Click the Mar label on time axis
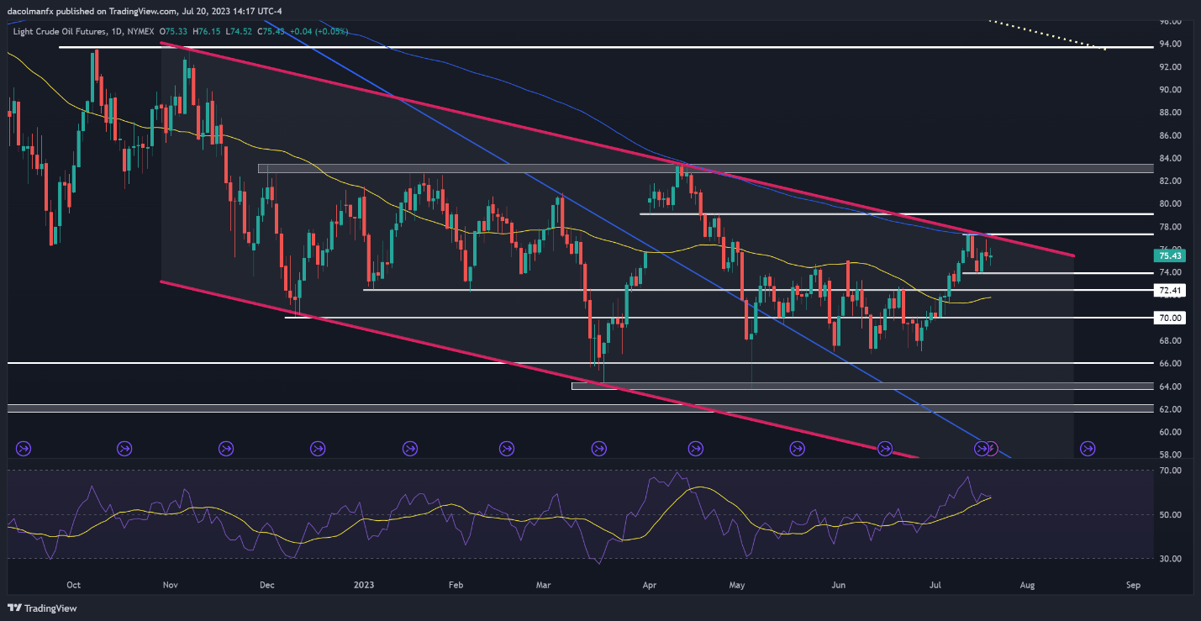Viewport: 1201px width, 621px height. coord(544,583)
